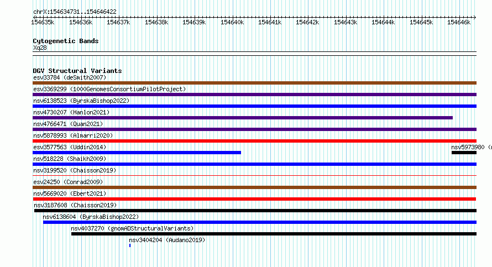Select the red nsv5669020 variant bar
The height and width of the screenshot is (267, 492).
[x=254, y=199]
